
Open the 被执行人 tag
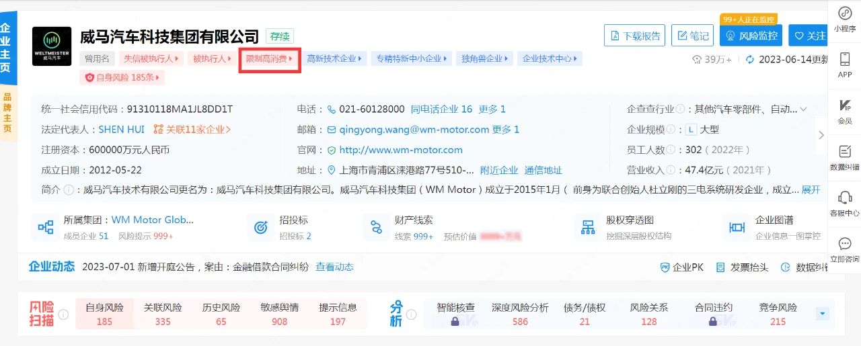coord(212,58)
